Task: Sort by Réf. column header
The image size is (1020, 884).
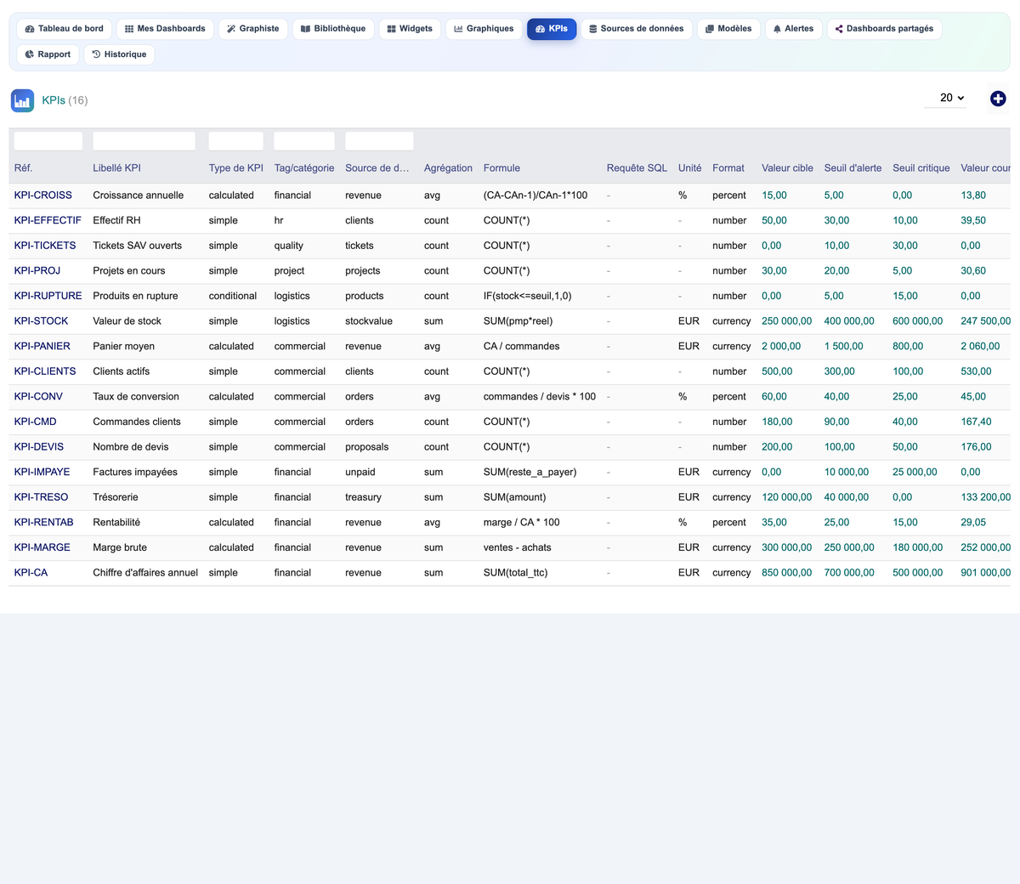Action: click(23, 168)
